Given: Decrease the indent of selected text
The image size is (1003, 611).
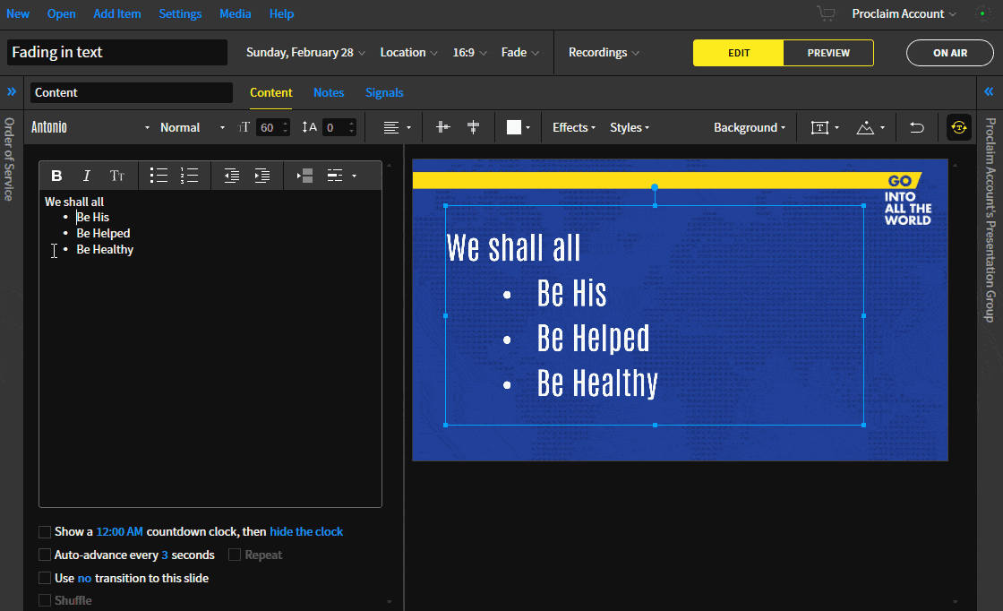Looking at the screenshot, I should click(232, 175).
